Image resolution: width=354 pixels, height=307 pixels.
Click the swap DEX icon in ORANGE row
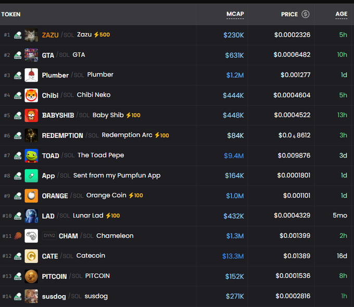[18, 196]
